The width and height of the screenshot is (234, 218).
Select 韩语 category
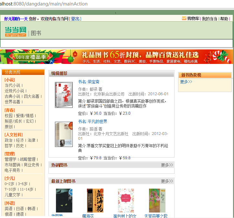(x=31, y=209)
